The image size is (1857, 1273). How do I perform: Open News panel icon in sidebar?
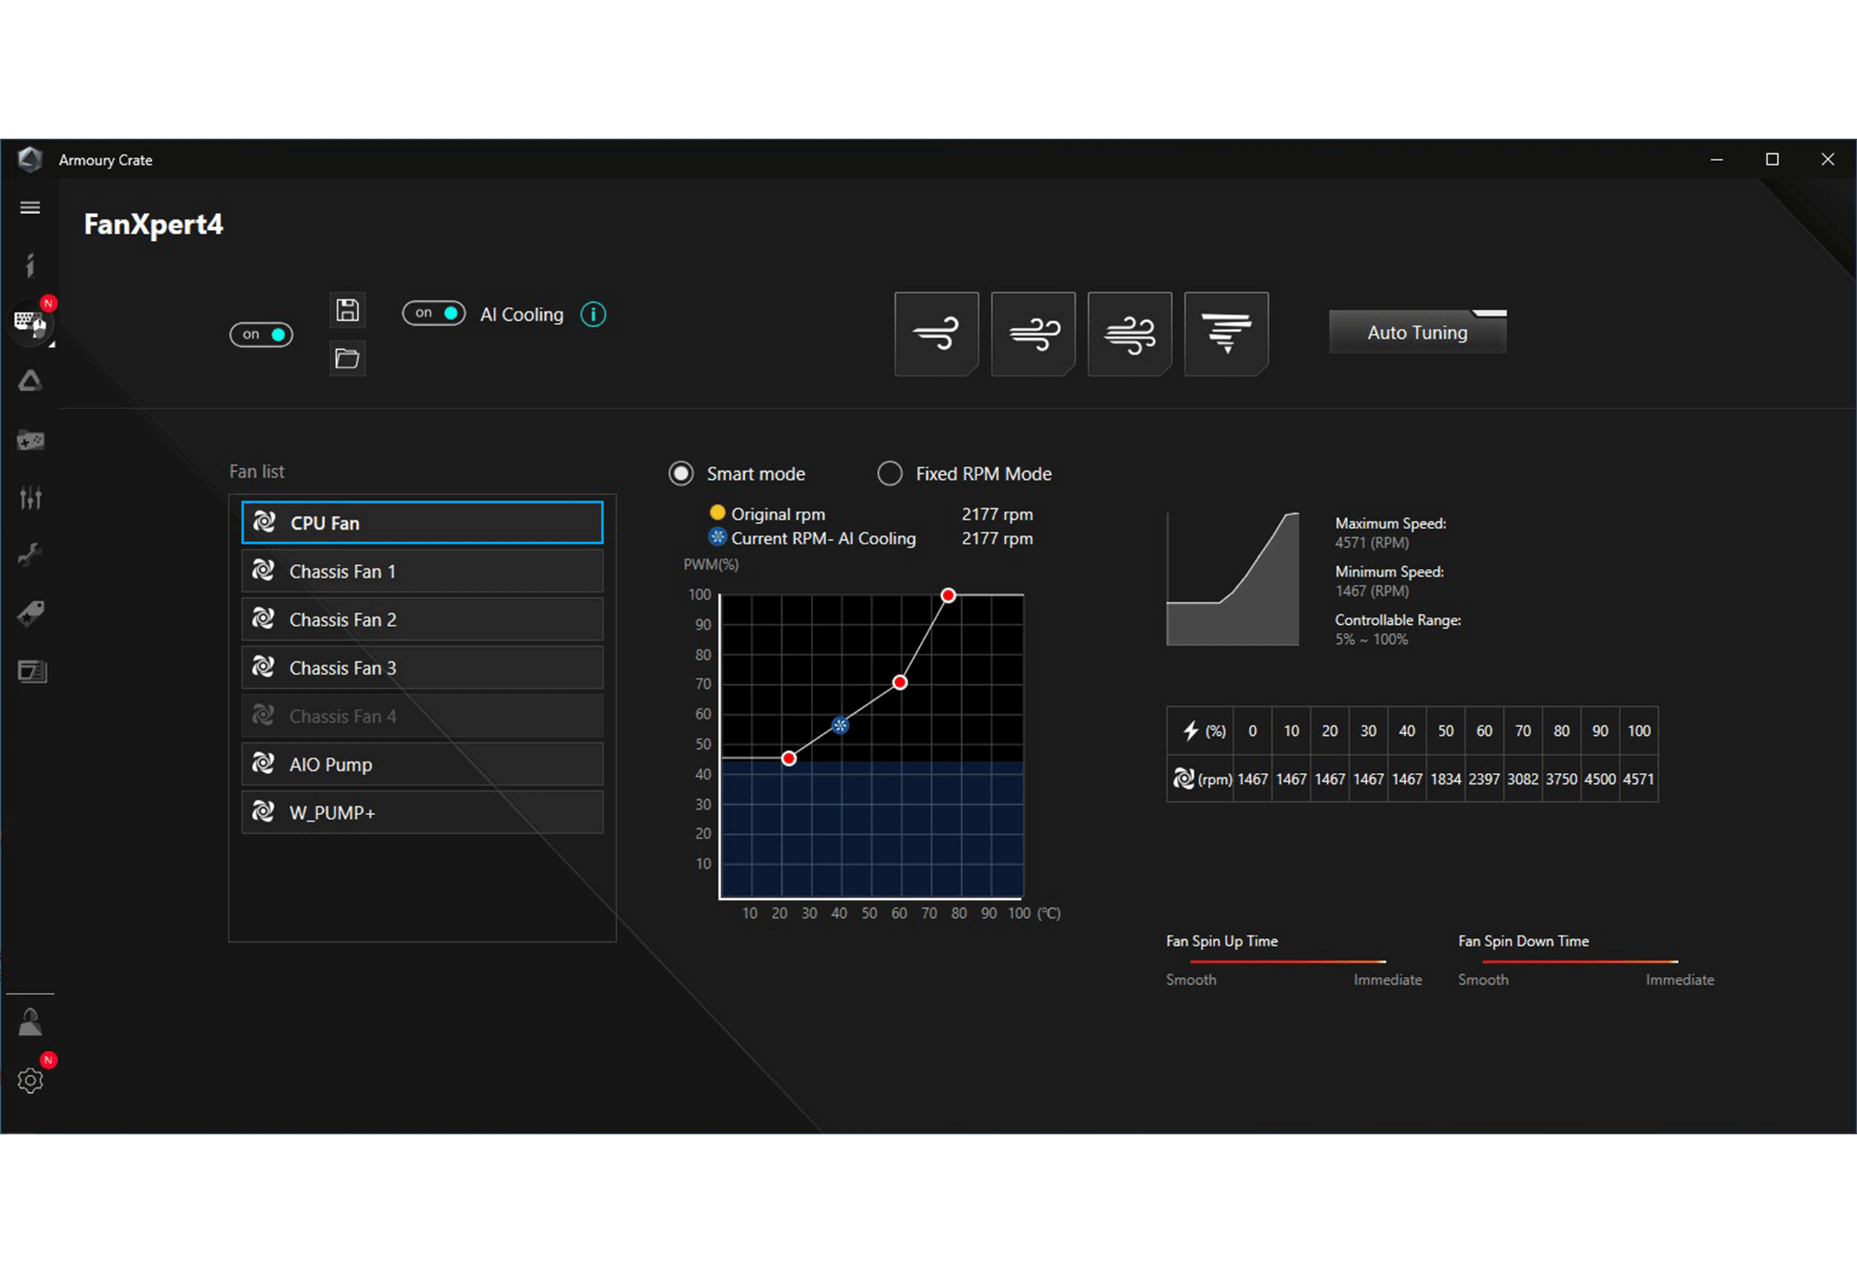[x=32, y=671]
